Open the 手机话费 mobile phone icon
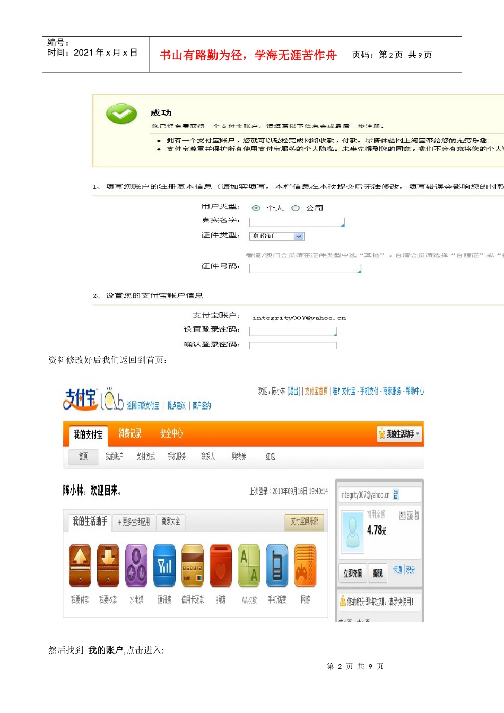The height and width of the screenshot is (713, 504). tap(277, 566)
